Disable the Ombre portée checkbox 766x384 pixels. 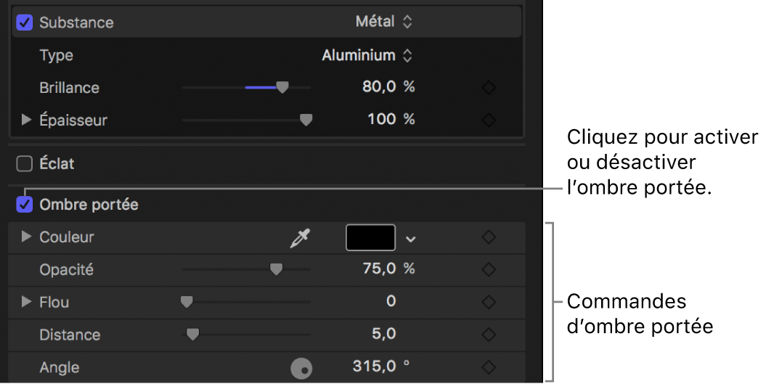(25, 204)
